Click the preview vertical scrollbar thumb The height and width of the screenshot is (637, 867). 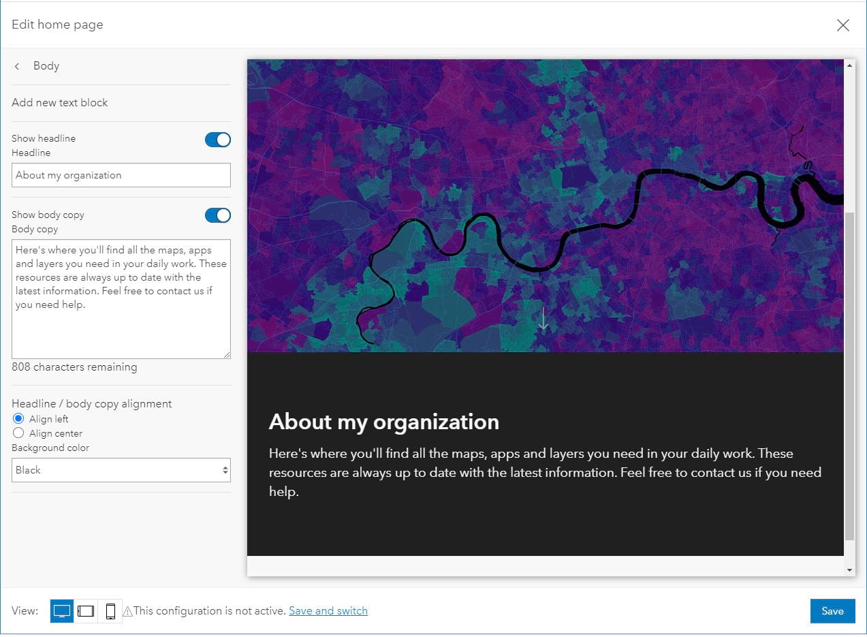(849, 375)
